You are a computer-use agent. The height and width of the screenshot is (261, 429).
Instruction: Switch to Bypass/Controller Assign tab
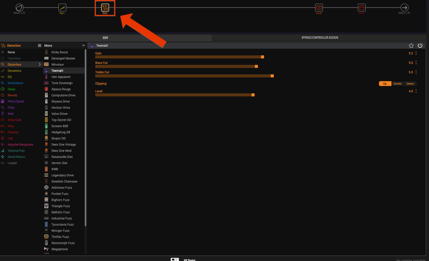(x=320, y=38)
